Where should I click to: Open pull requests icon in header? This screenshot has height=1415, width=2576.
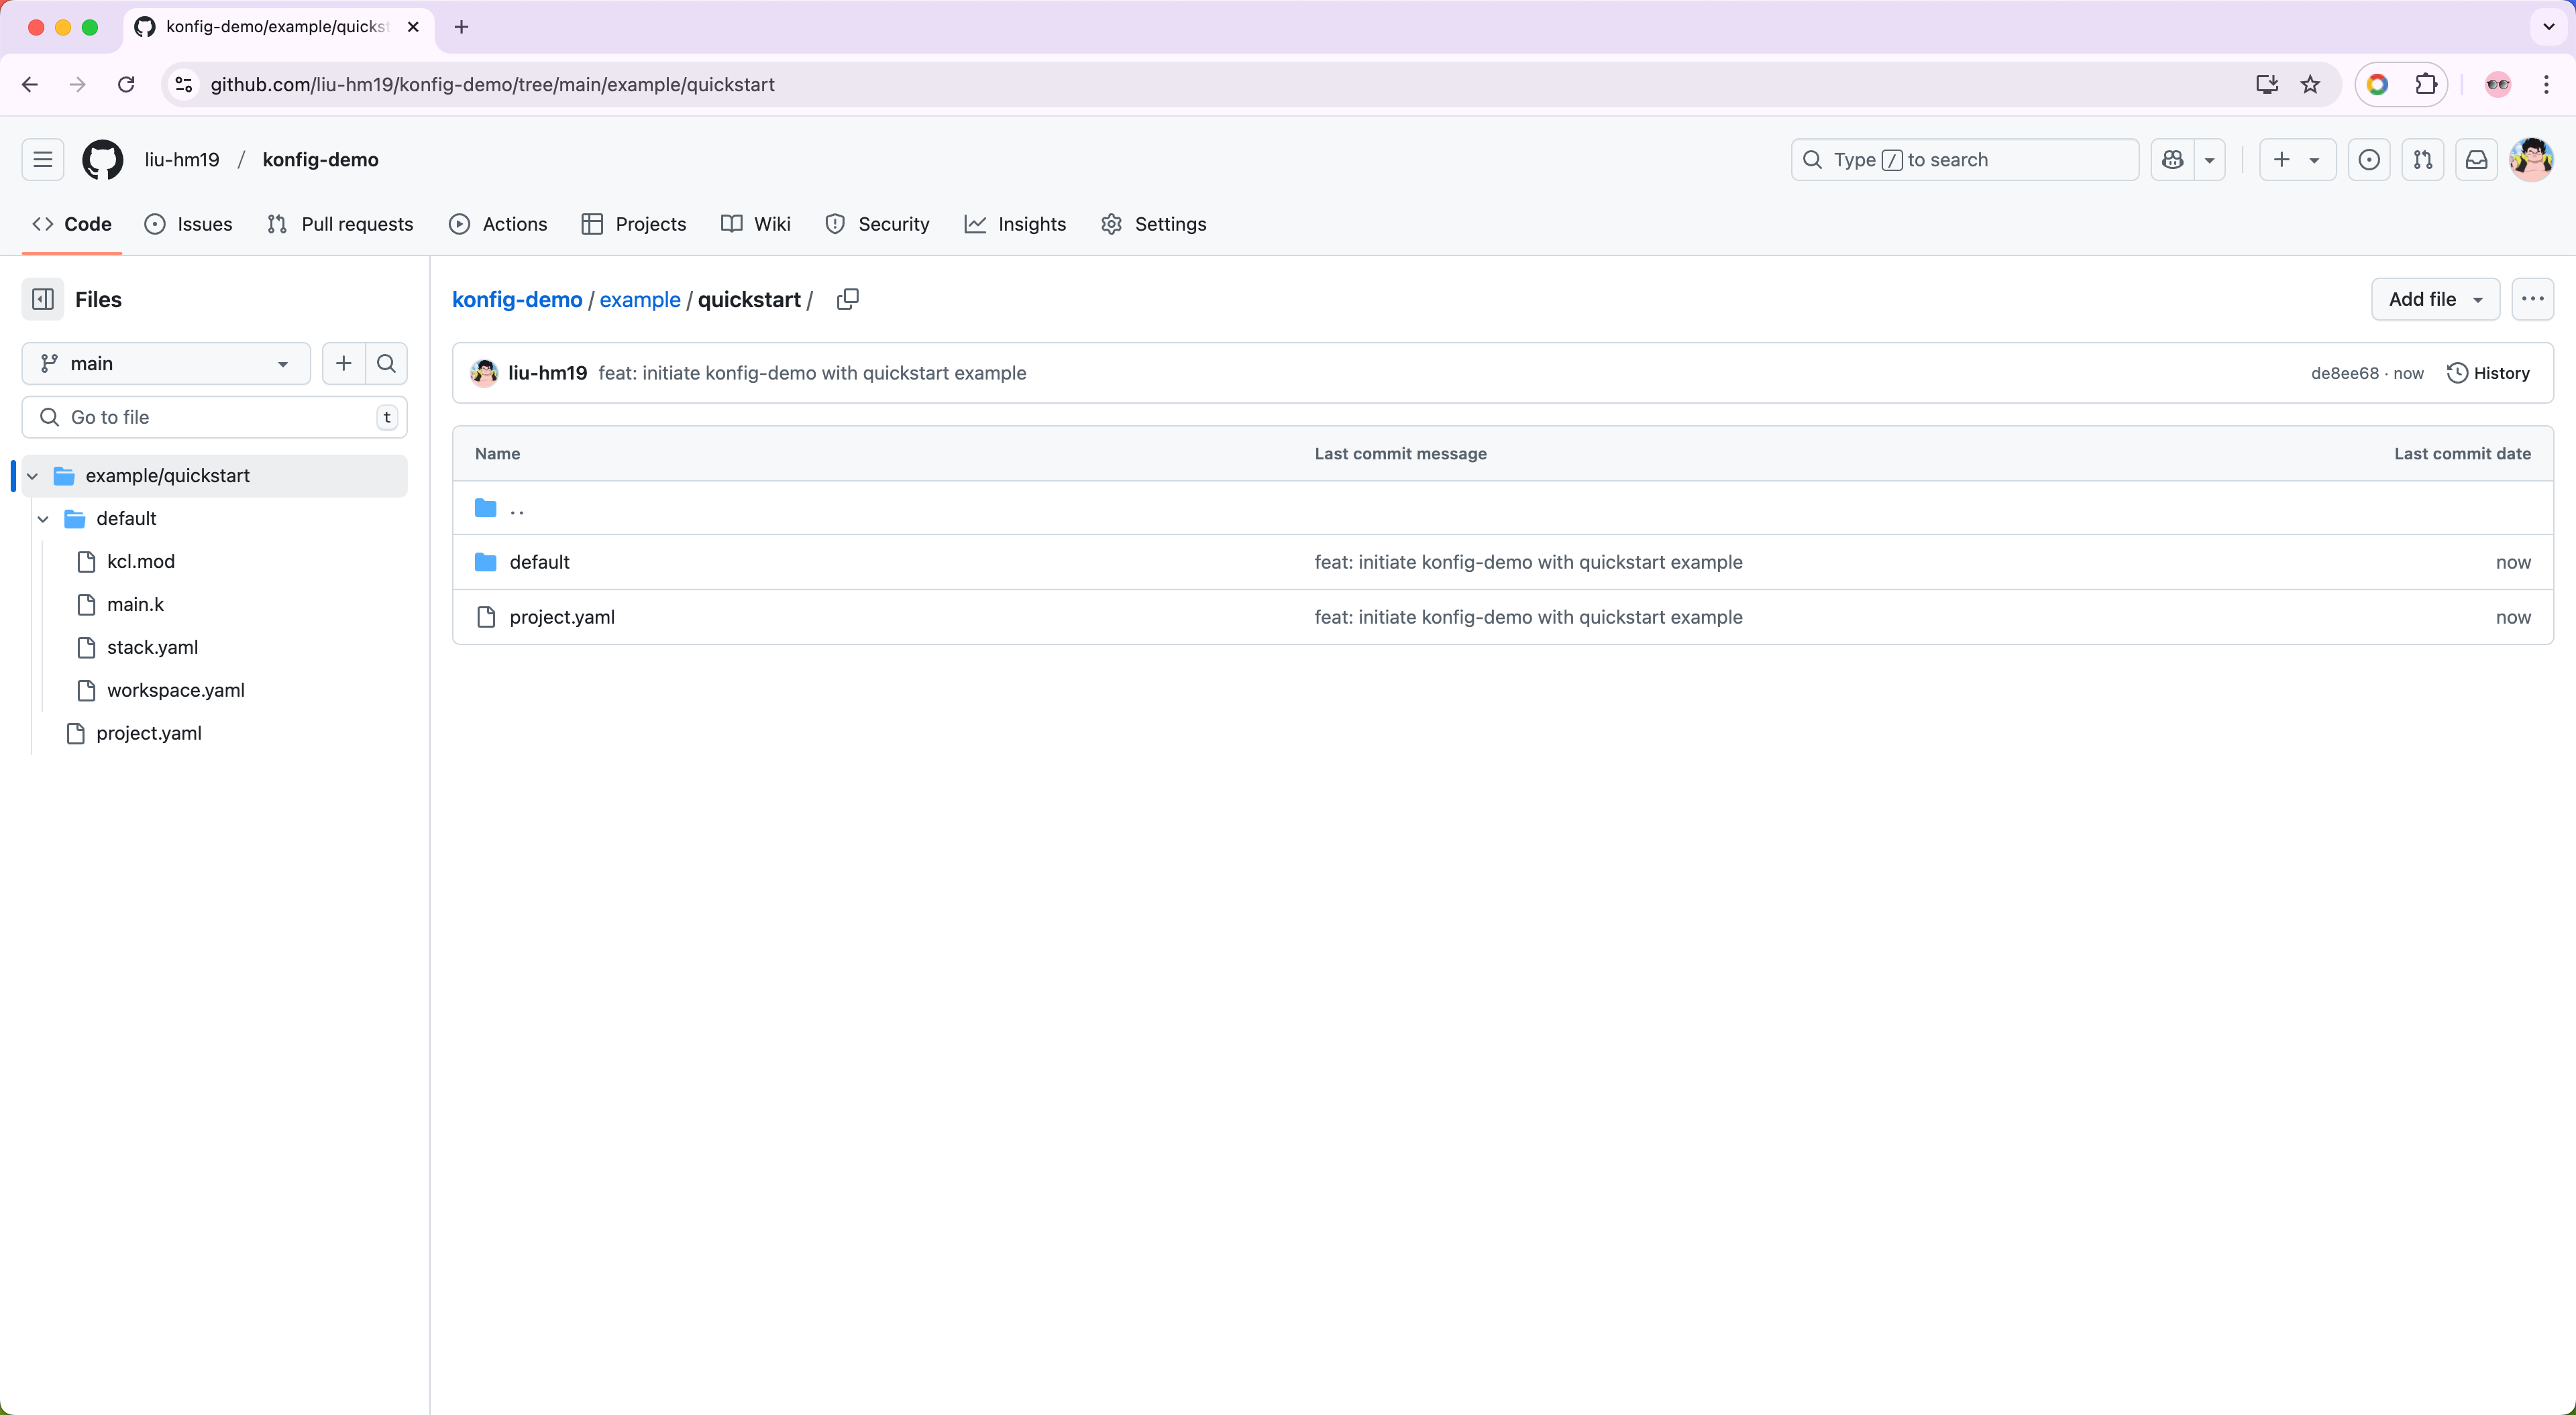tap(2422, 160)
